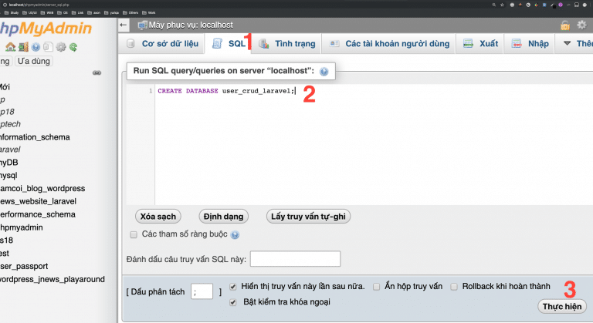Image resolution: width=593 pixels, height=323 pixels.
Task: Click CREATE DATABASE user_crud_laravel query text
Action: (x=226, y=91)
